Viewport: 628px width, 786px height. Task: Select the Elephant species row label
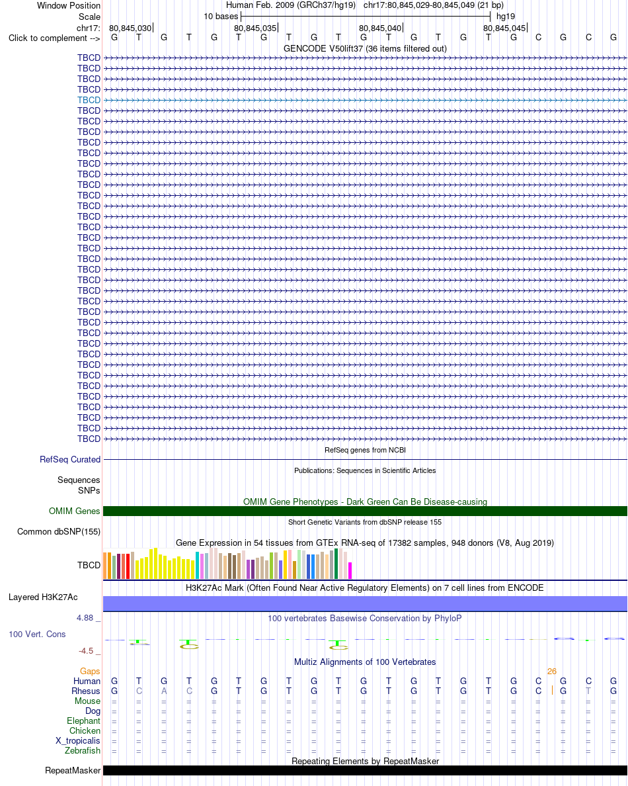point(84,721)
